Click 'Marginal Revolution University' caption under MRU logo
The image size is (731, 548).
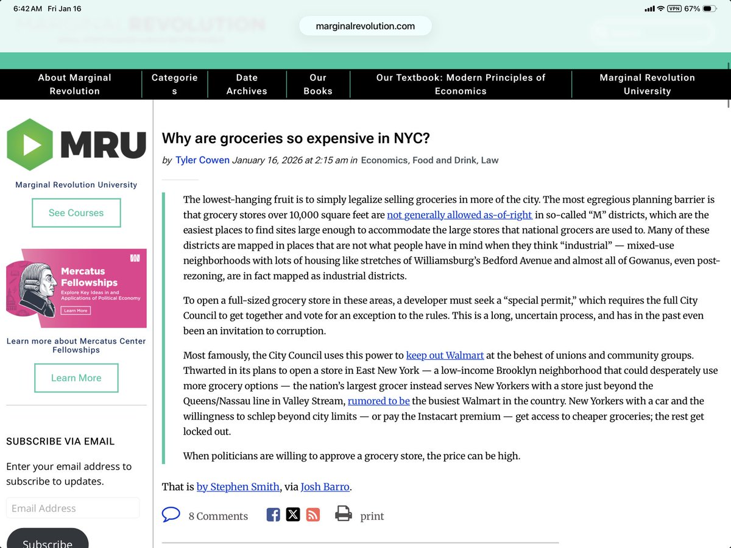click(x=76, y=184)
